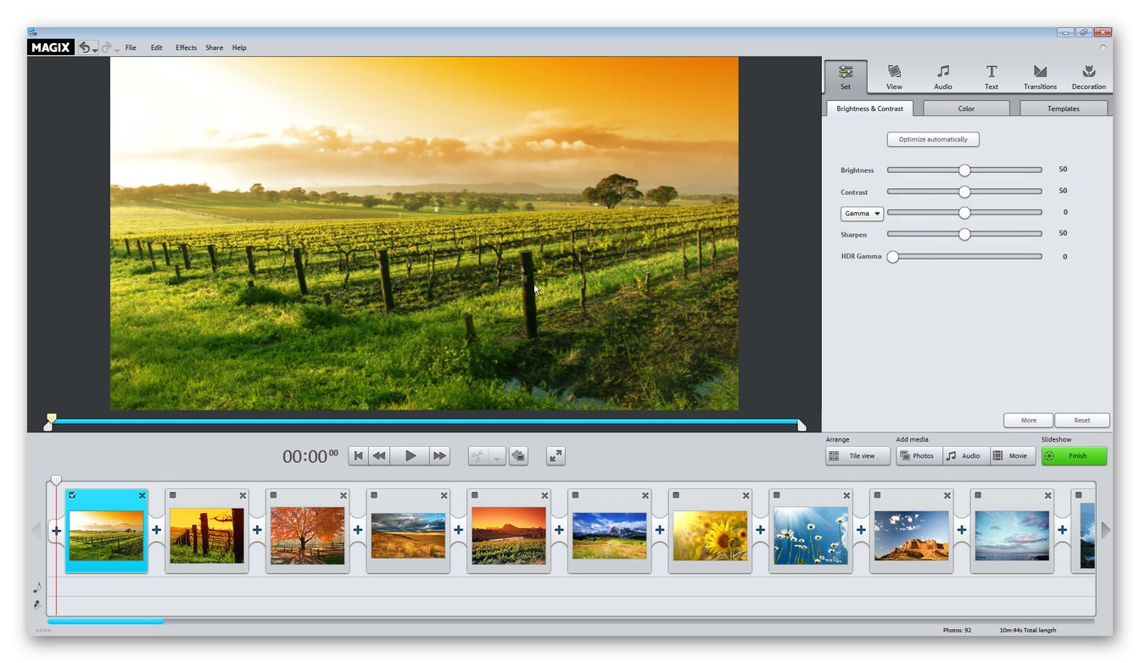Click the Optimize automatically button
Image resolution: width=1140 pixels, height=663 pixels.
[932, 139]
